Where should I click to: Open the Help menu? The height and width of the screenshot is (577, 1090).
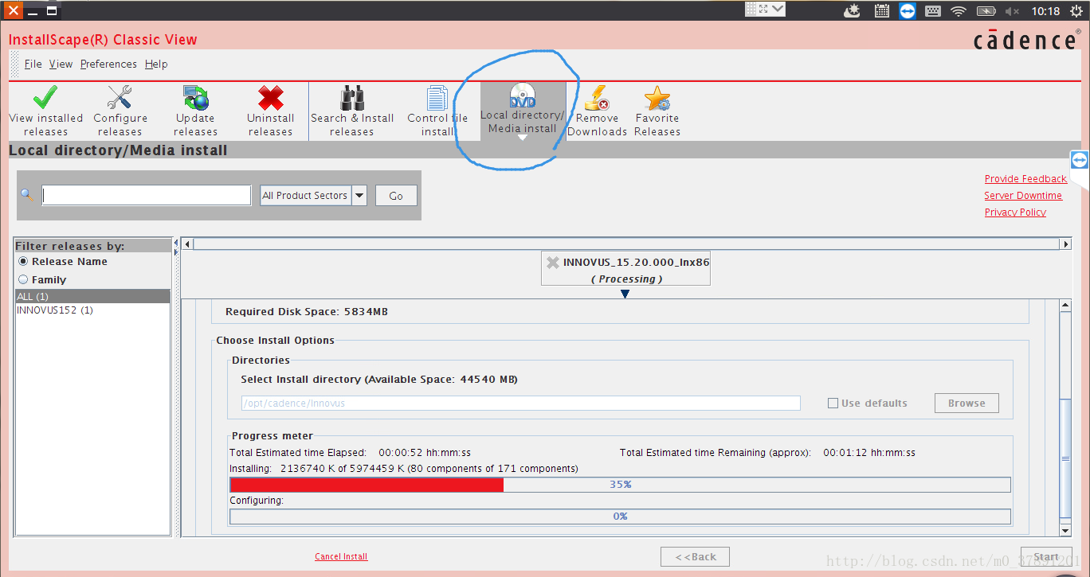coord(156,64)
